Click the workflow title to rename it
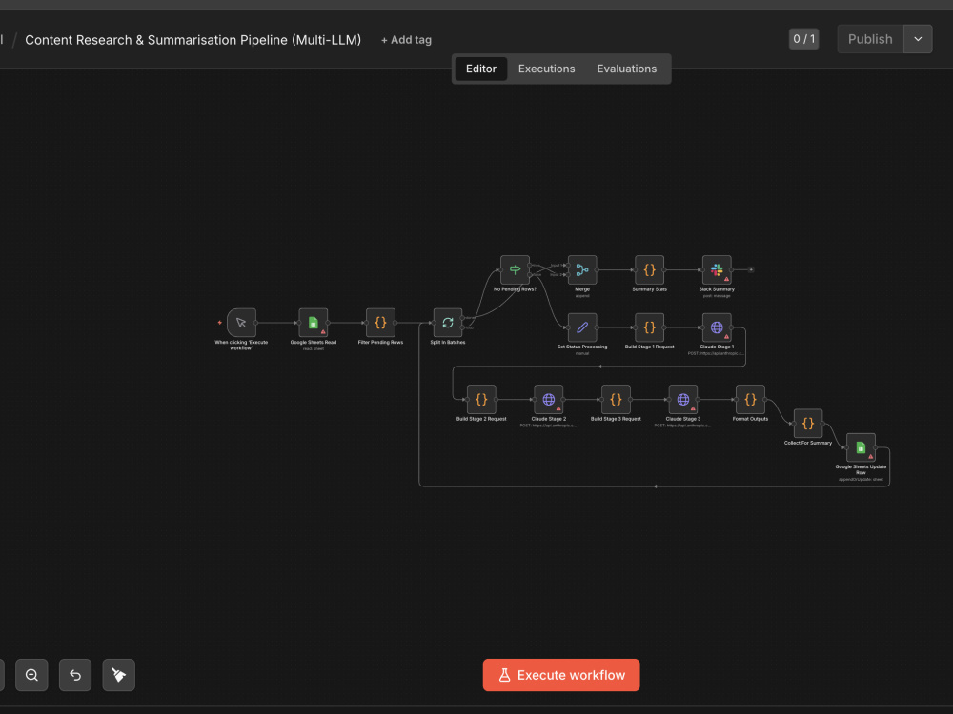The image size is (953, 714). (193, 40)
